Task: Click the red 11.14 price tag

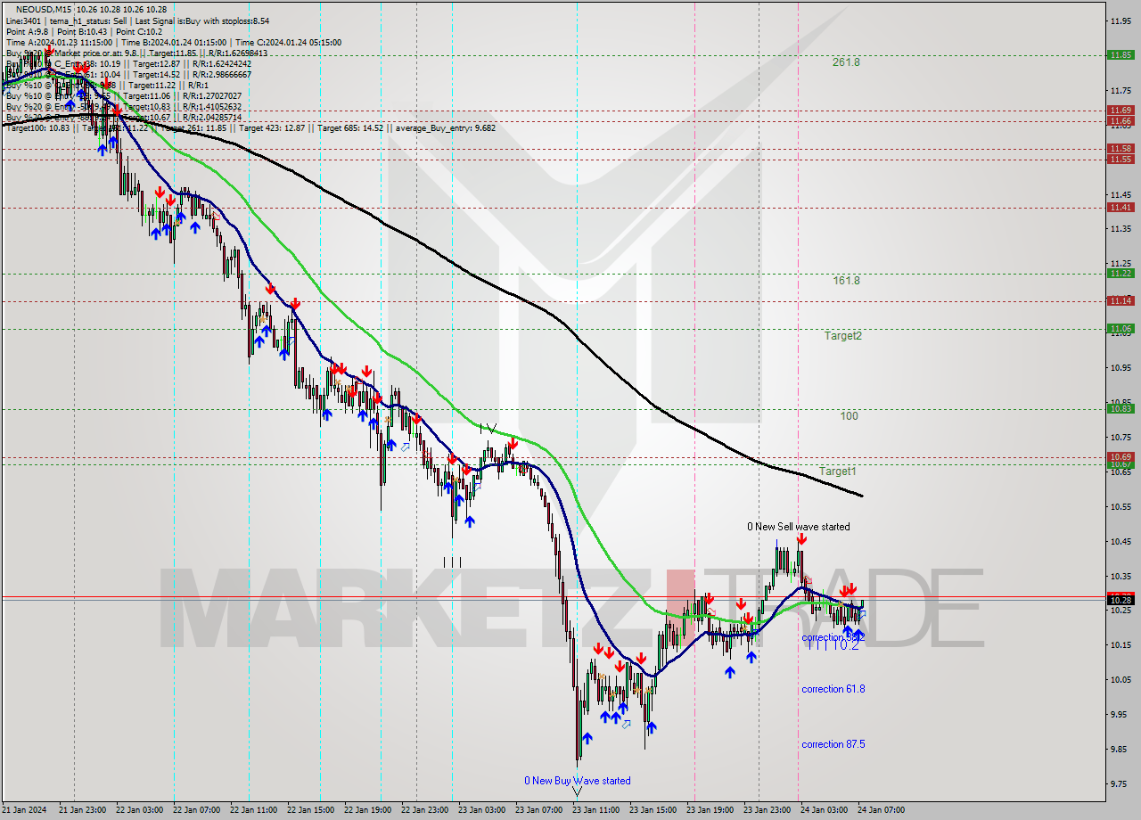Action: pos(1120,300)
